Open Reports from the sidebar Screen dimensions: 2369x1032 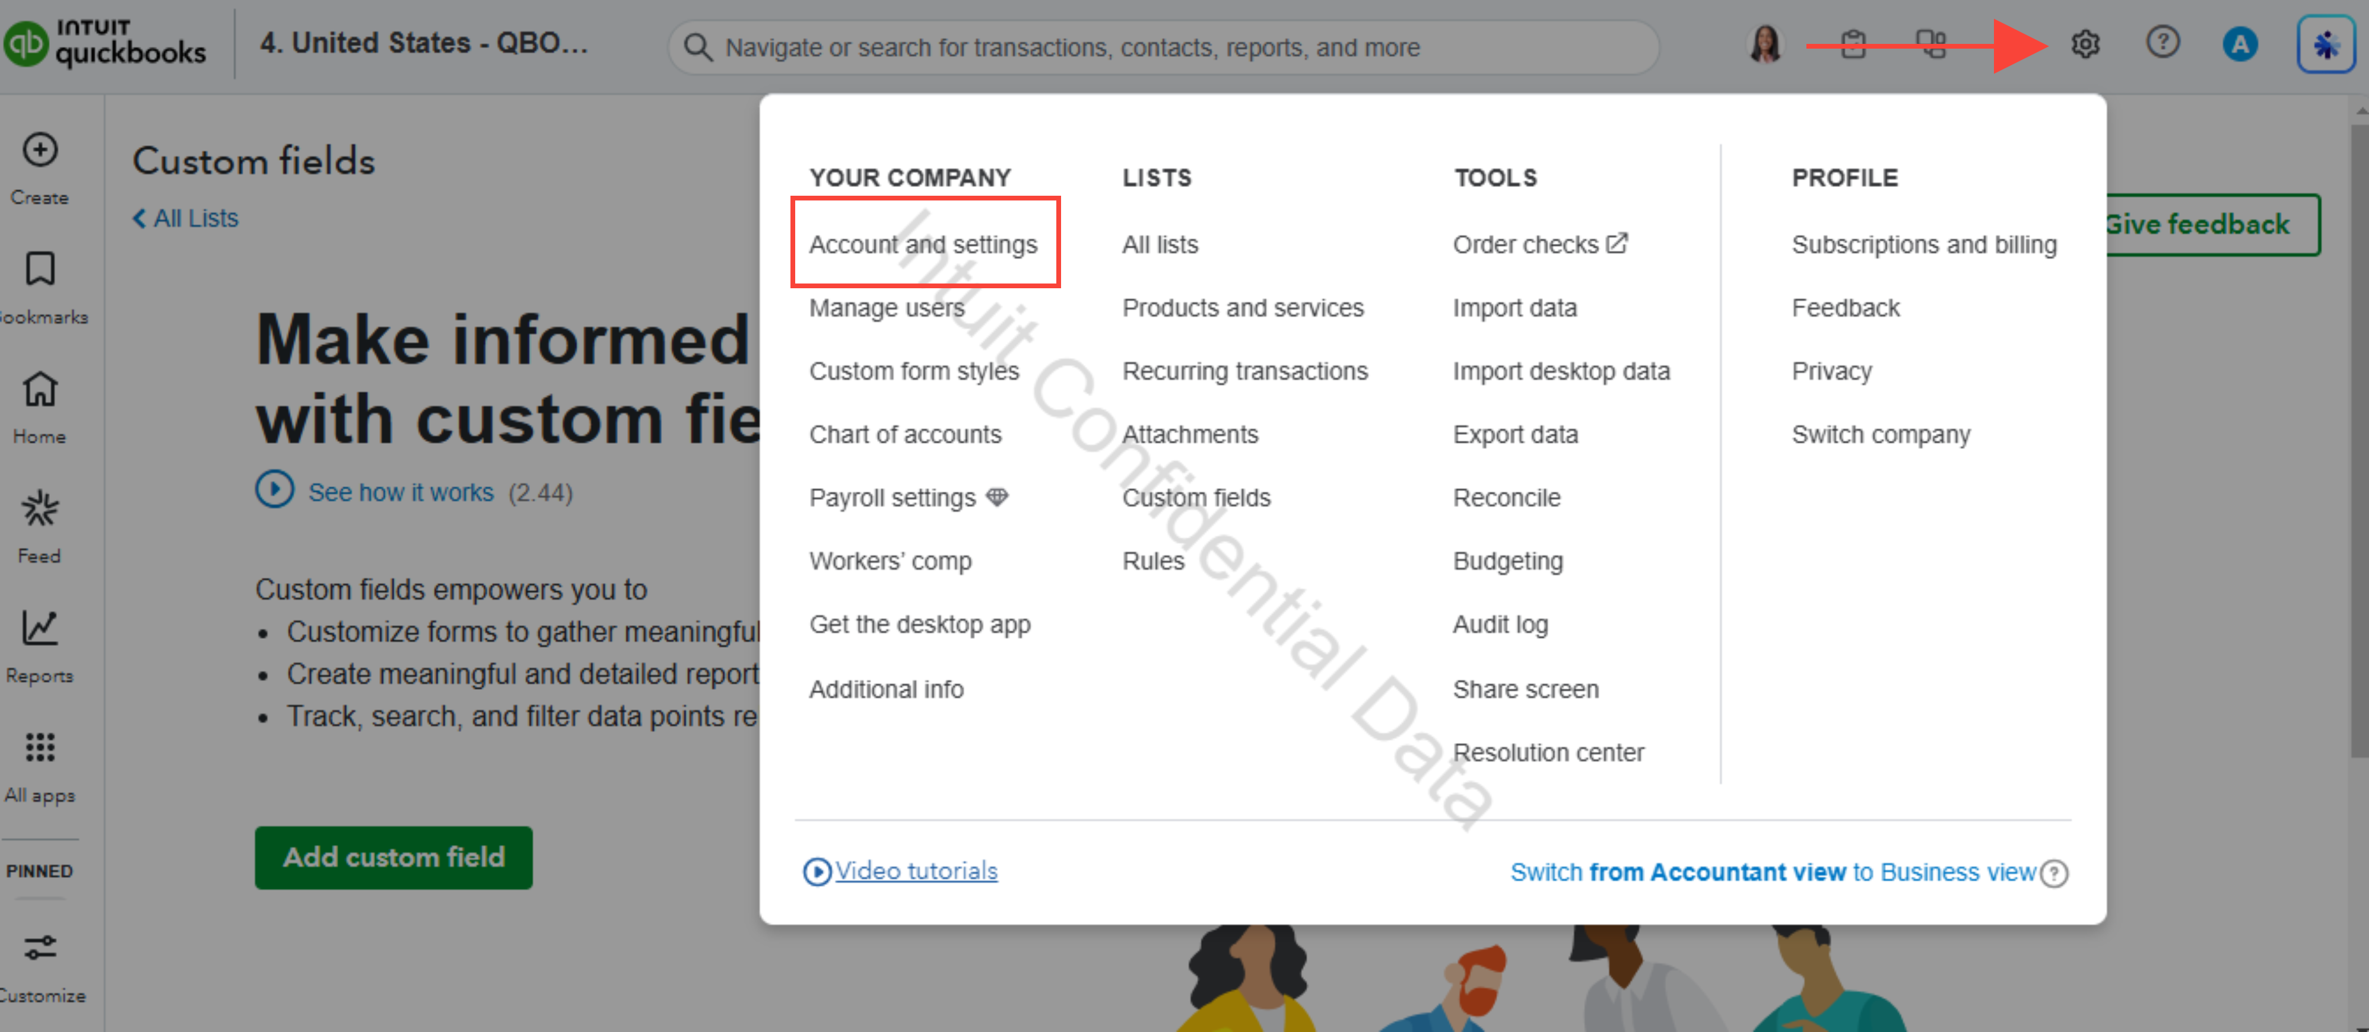(x=40, y=629)
